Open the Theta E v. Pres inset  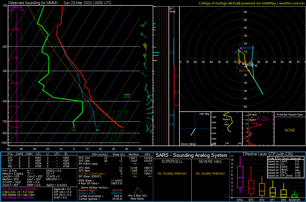(x=226, y=129)
